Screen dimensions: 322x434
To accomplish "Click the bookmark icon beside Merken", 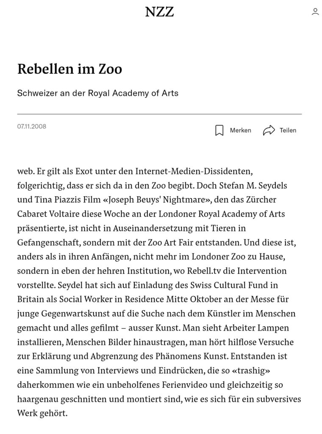I will [219, 131].
